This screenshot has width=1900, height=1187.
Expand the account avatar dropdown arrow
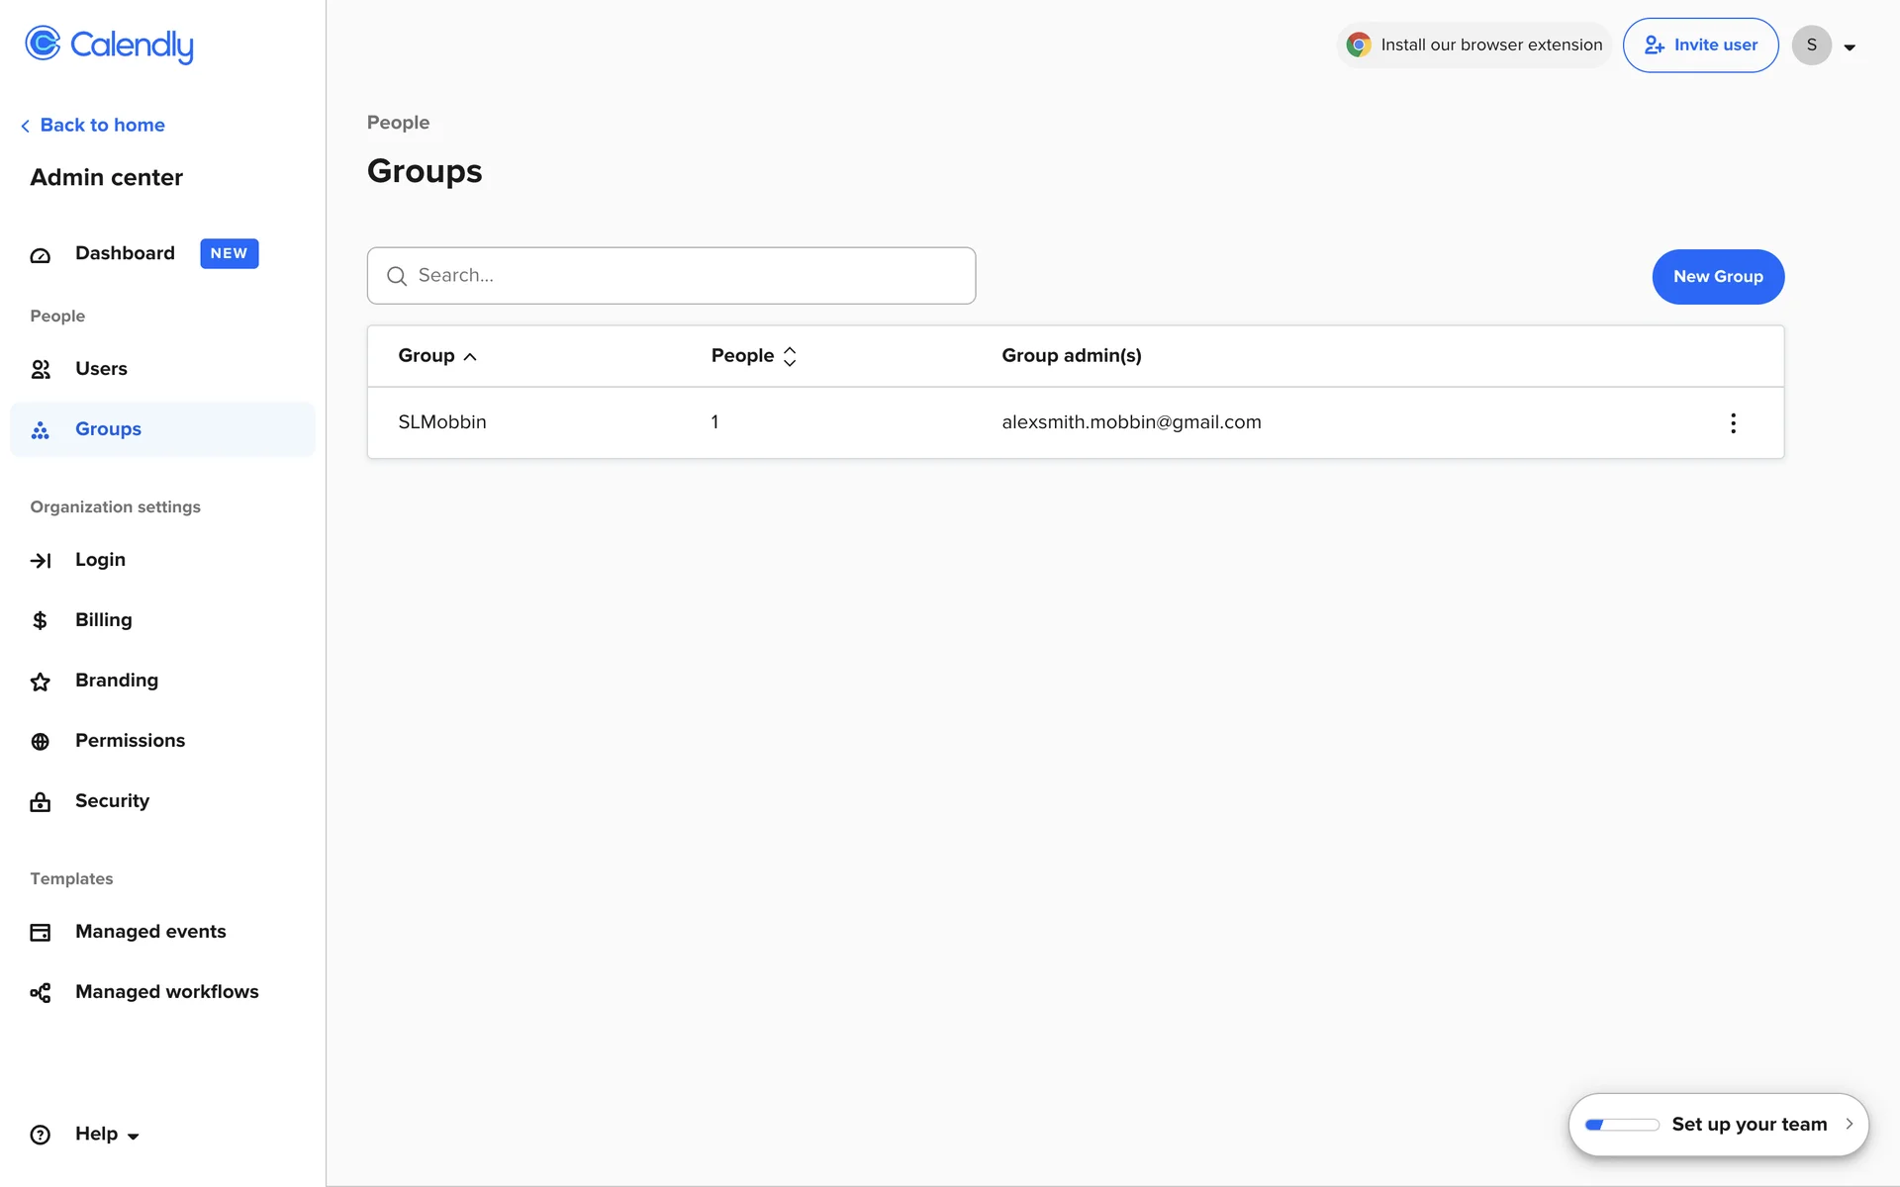1850,47
